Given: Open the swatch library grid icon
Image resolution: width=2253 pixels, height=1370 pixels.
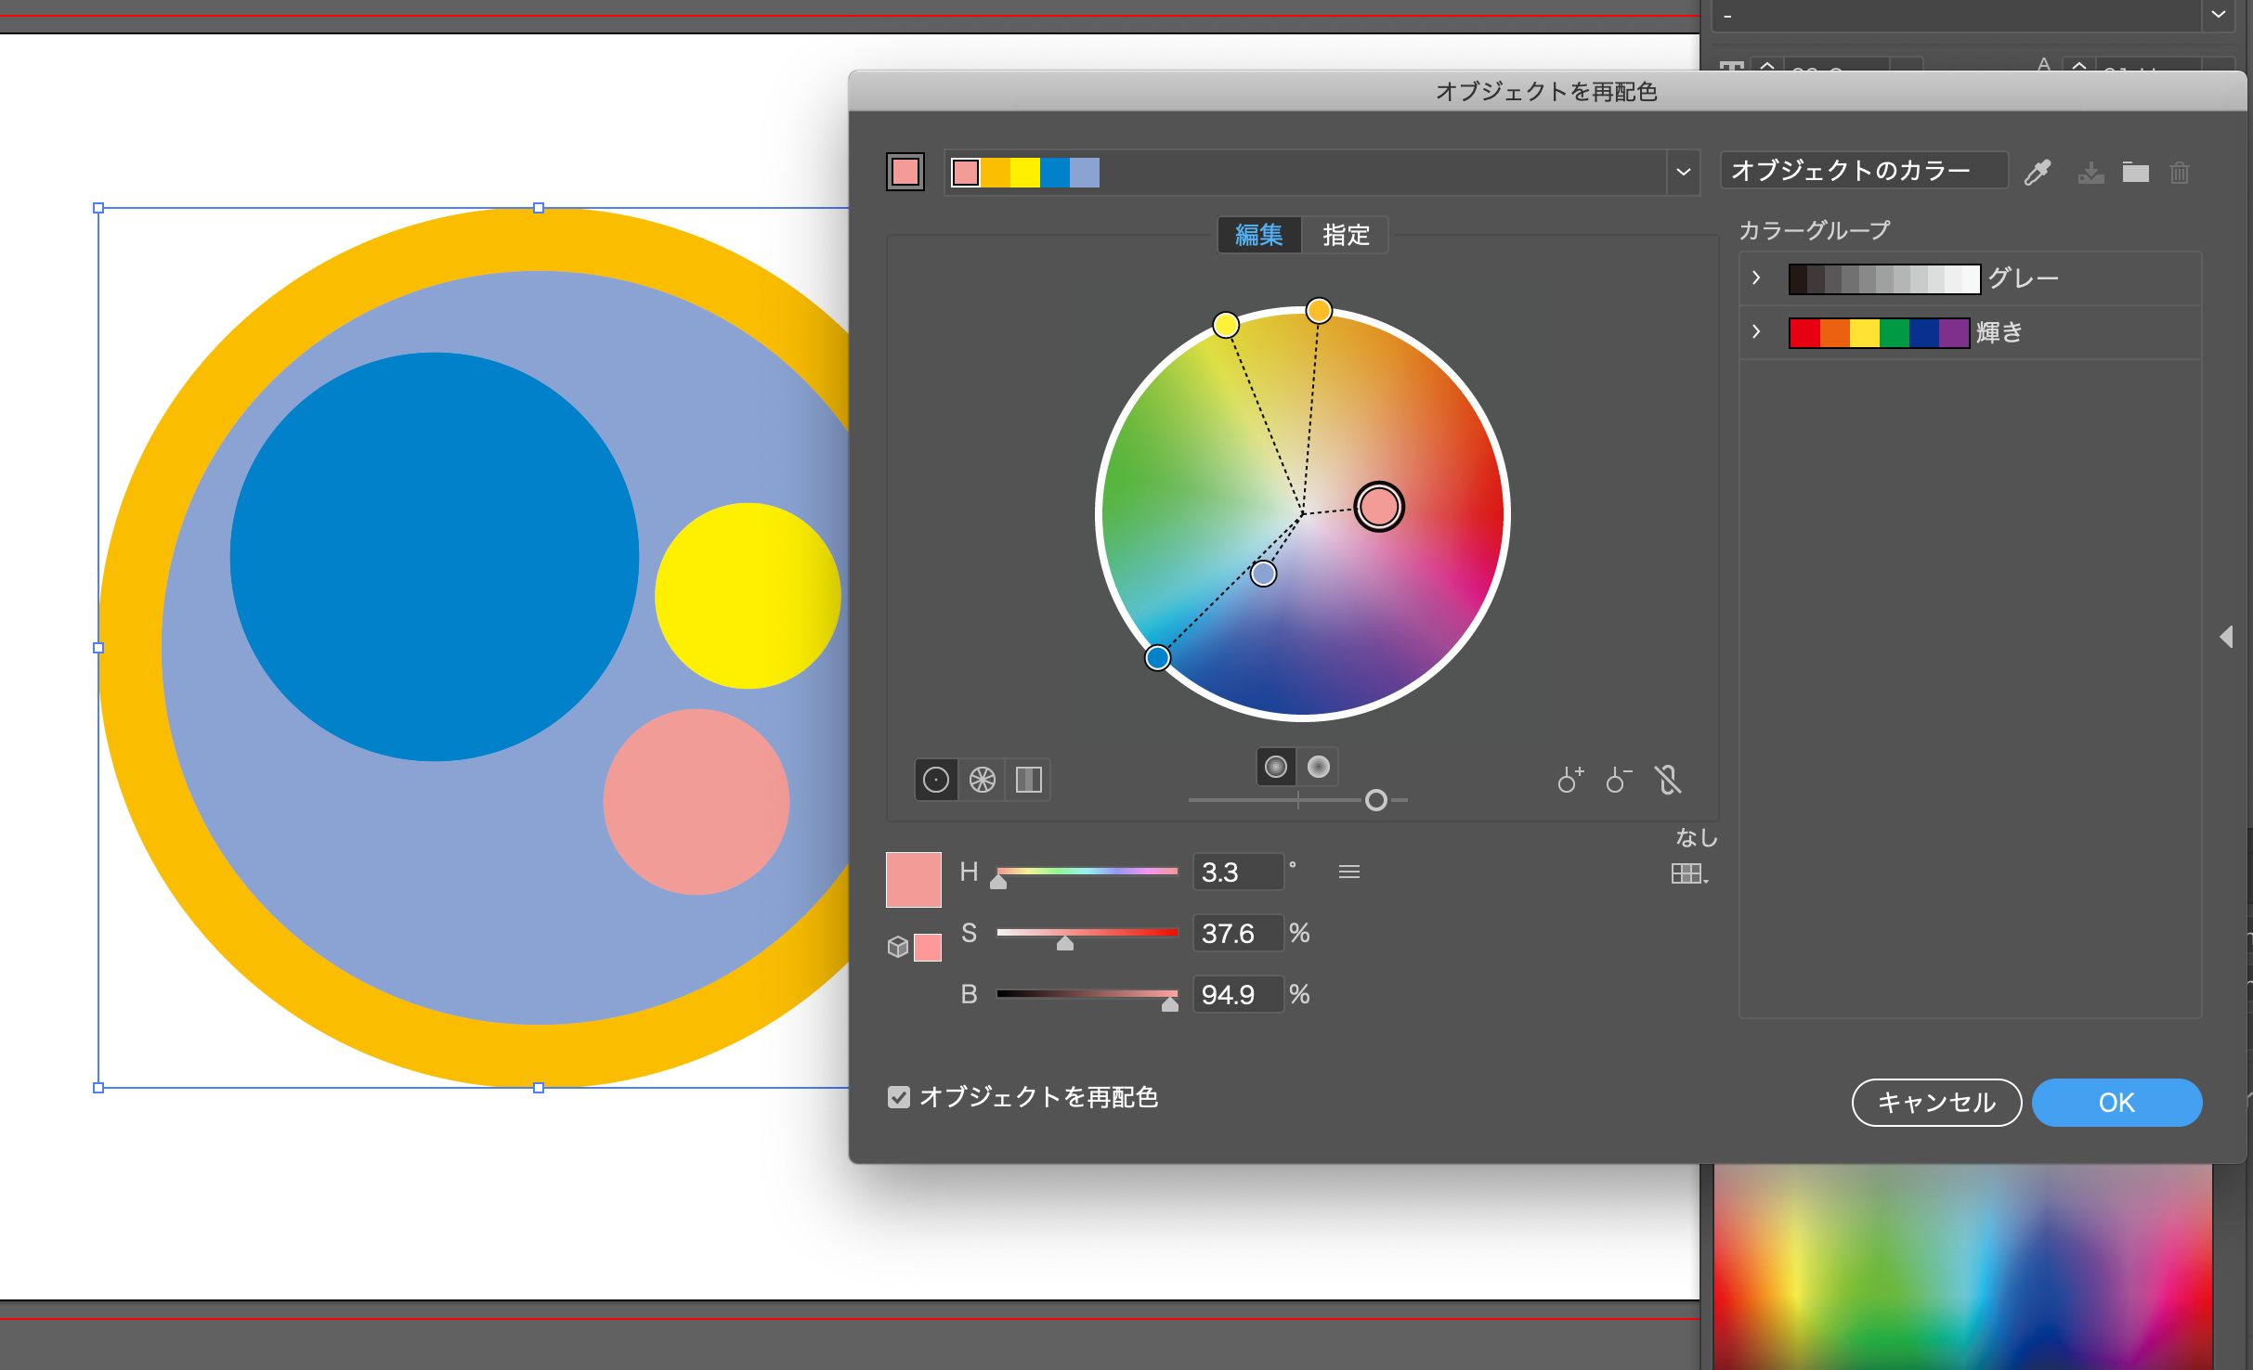Looking at the screenshot, I should pyautogui.click(x=1687, y=873).
